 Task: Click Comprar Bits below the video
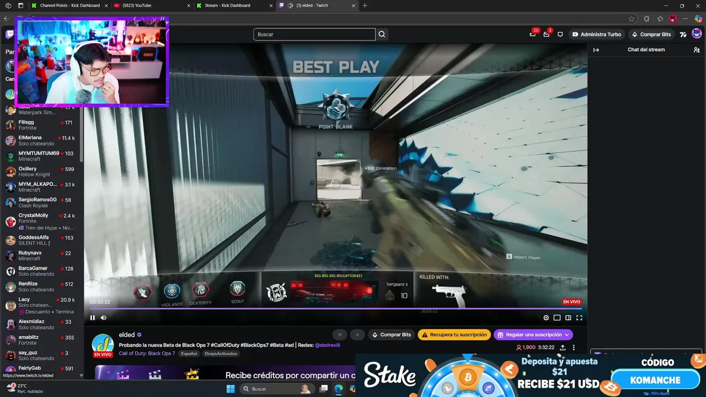click(x=392, y=335)
